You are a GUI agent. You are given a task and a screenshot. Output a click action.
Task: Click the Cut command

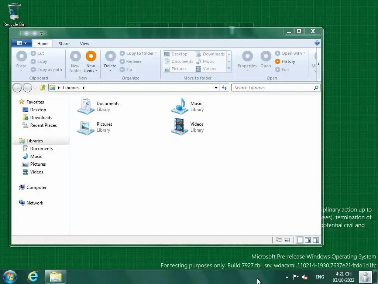pyautogui.click(x=37, y=53)
